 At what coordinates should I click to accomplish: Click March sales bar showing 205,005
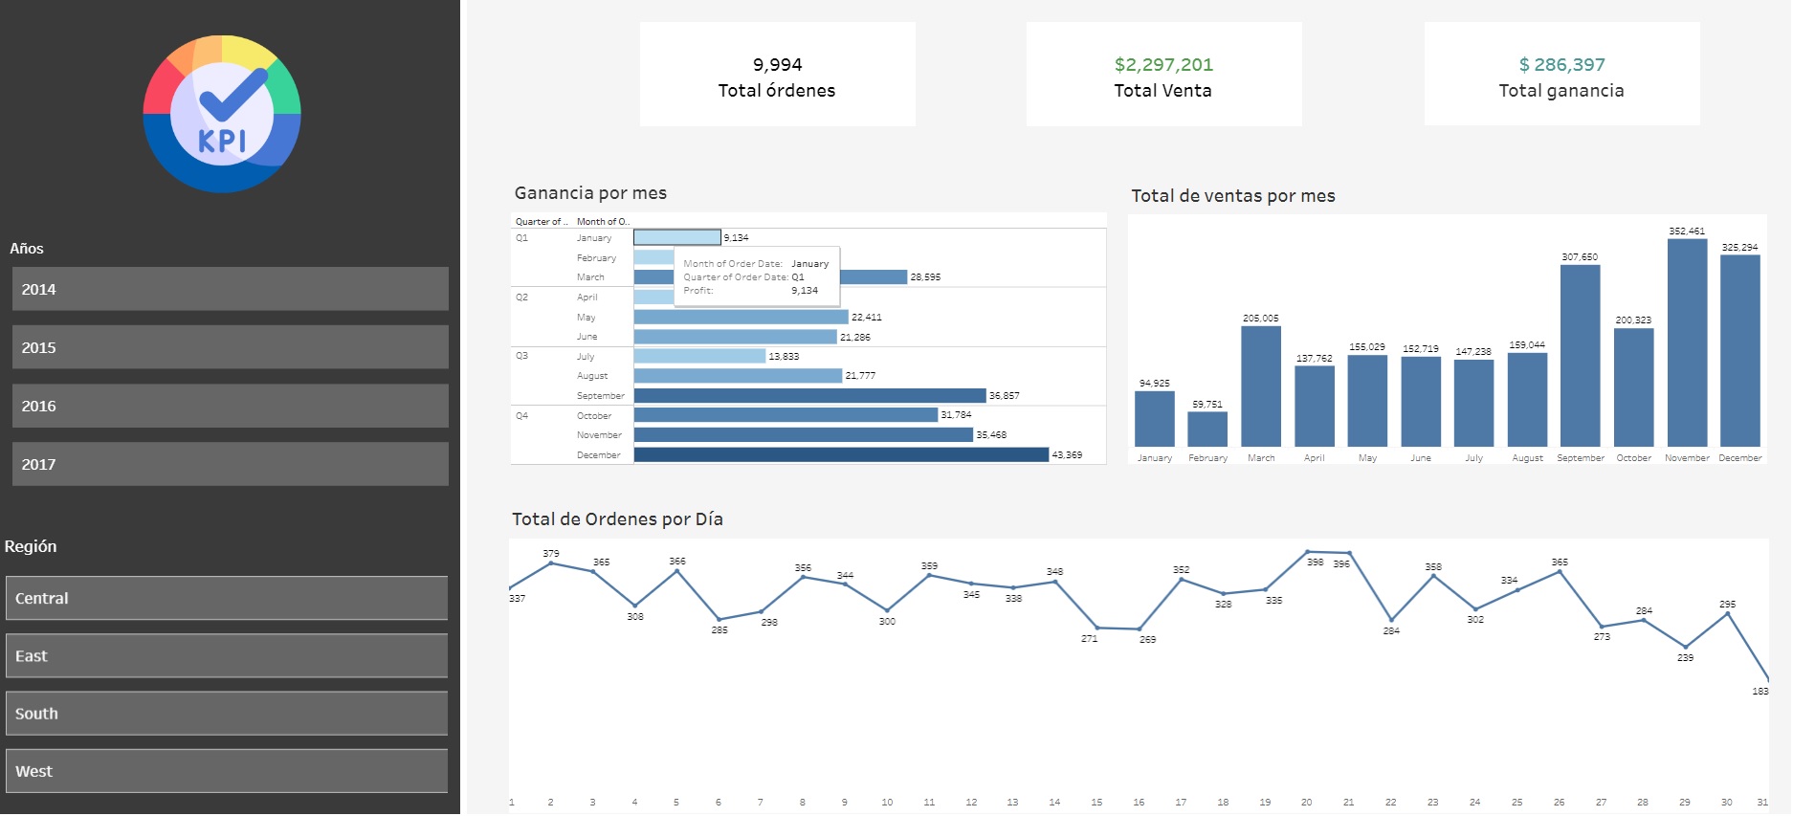pyautogui.click(x=1261, y=386)
